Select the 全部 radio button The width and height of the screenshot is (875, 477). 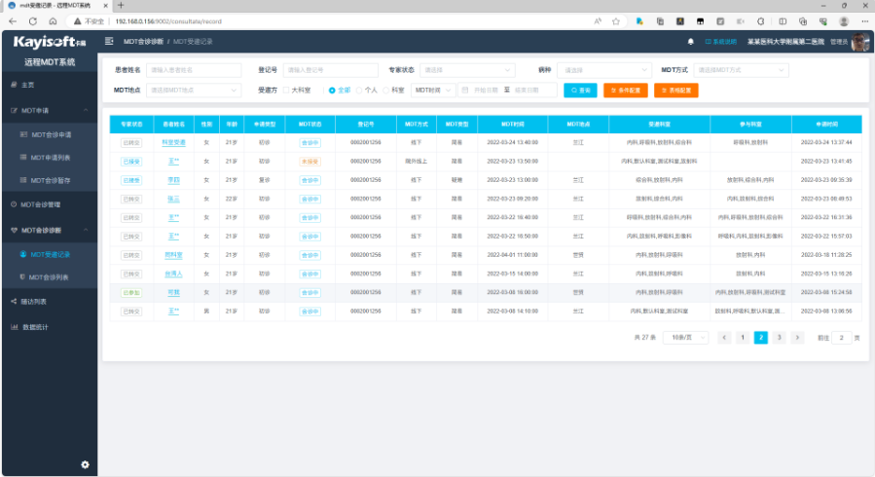tap(333, 90)
